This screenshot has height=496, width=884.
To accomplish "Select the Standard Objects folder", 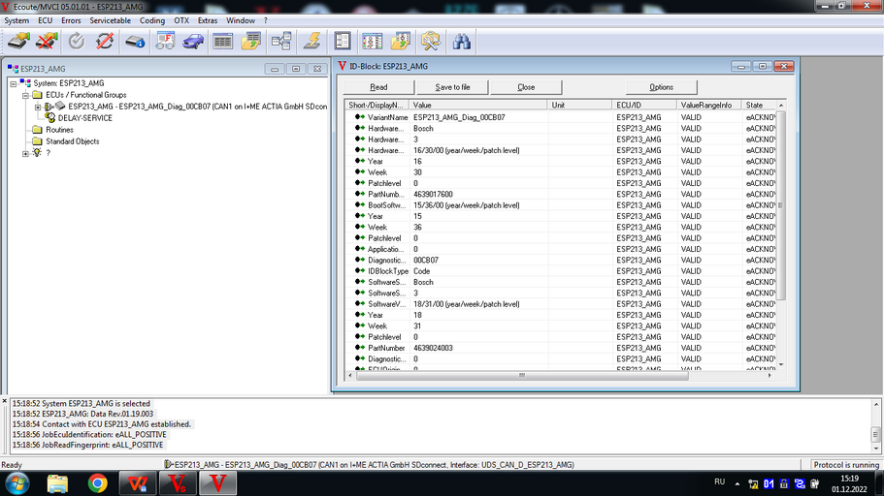I will [x=72, y=141].
